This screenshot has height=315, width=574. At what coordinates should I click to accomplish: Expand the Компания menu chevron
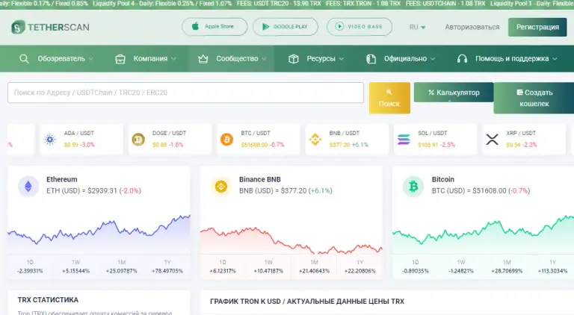coord(173,59)
